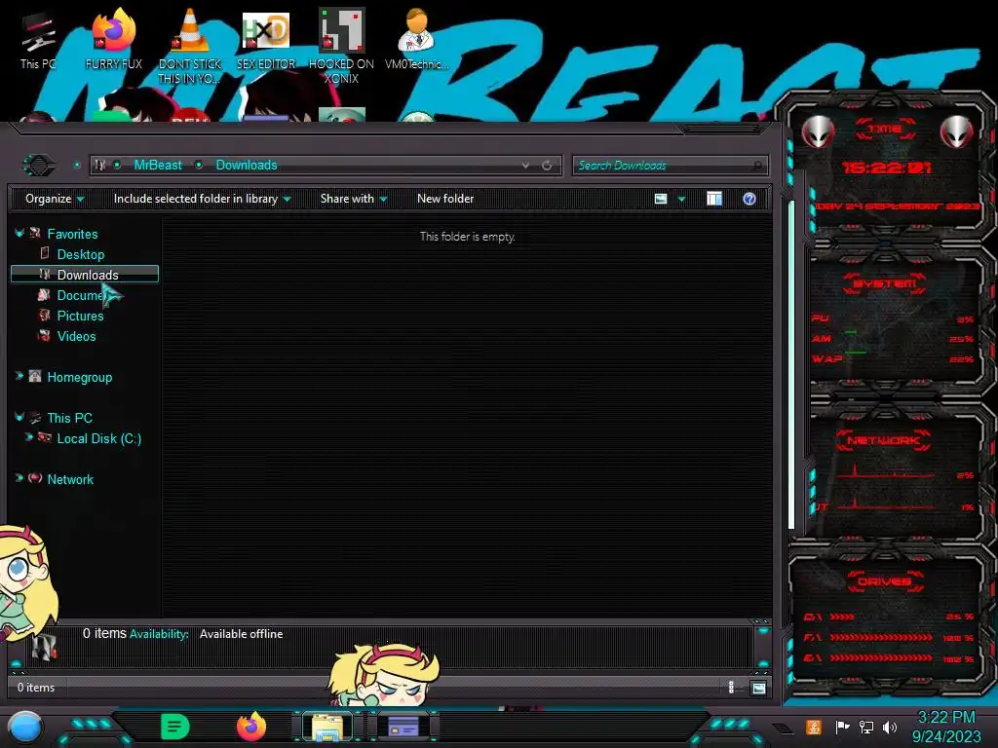Click New folder button
The height and width of the screenshot is (748, 998).
[x=445, y=199]
